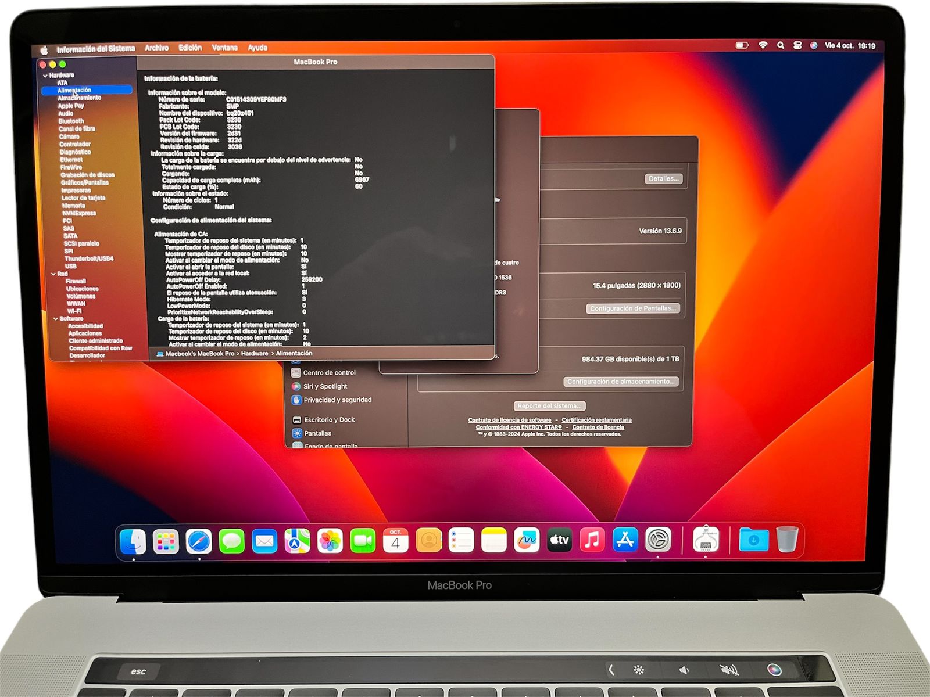Click the Reporte del sistema... button
This screenshot has width=930, height=697.
549,406
